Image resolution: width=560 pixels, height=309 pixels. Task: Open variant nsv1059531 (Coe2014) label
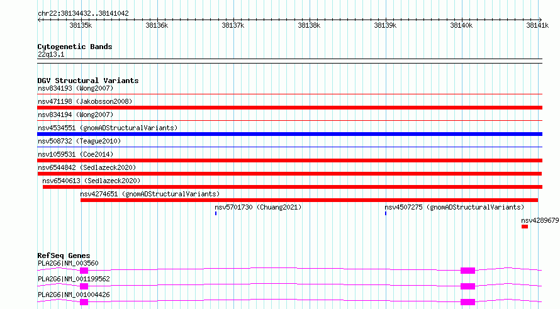(x=76, y=154)
